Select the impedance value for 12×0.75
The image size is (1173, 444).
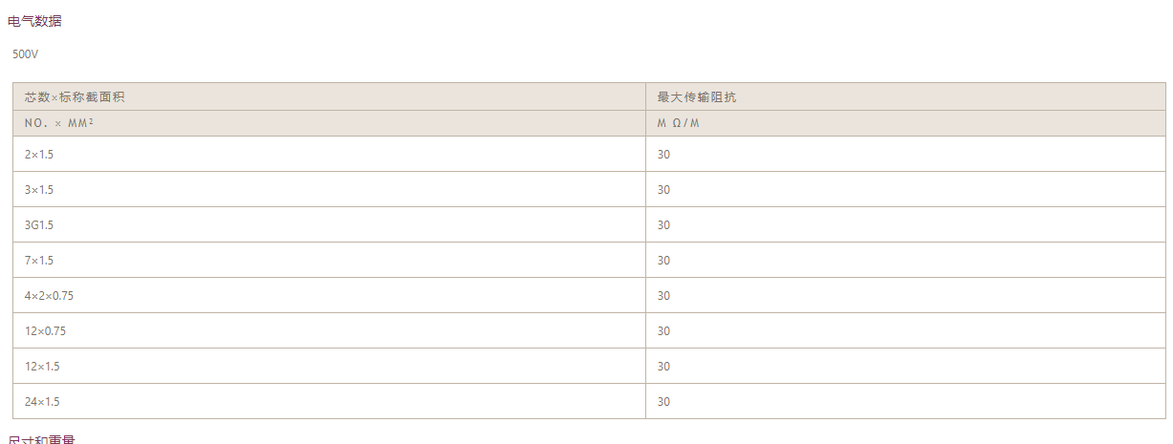click(663, 331)
